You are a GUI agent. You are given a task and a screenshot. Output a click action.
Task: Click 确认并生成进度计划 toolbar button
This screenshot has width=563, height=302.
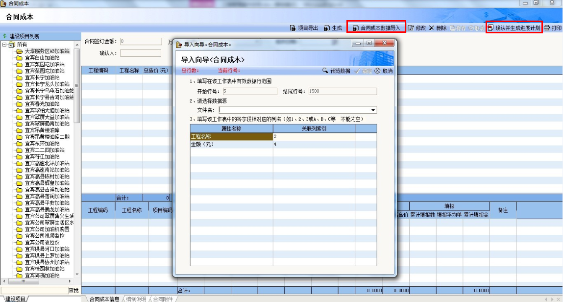(514, 28)
